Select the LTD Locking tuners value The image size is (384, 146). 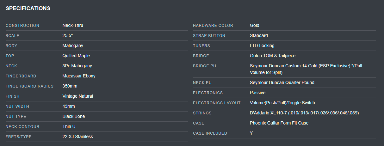pos(262,46)
